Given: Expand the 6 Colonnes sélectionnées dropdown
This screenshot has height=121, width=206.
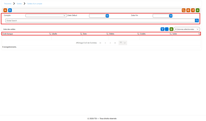Looking at the screenshot, I should (x=187, y=29).
